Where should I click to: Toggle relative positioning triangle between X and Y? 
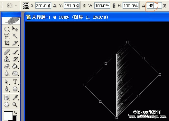pyautogui.click(x=55, y=5)
